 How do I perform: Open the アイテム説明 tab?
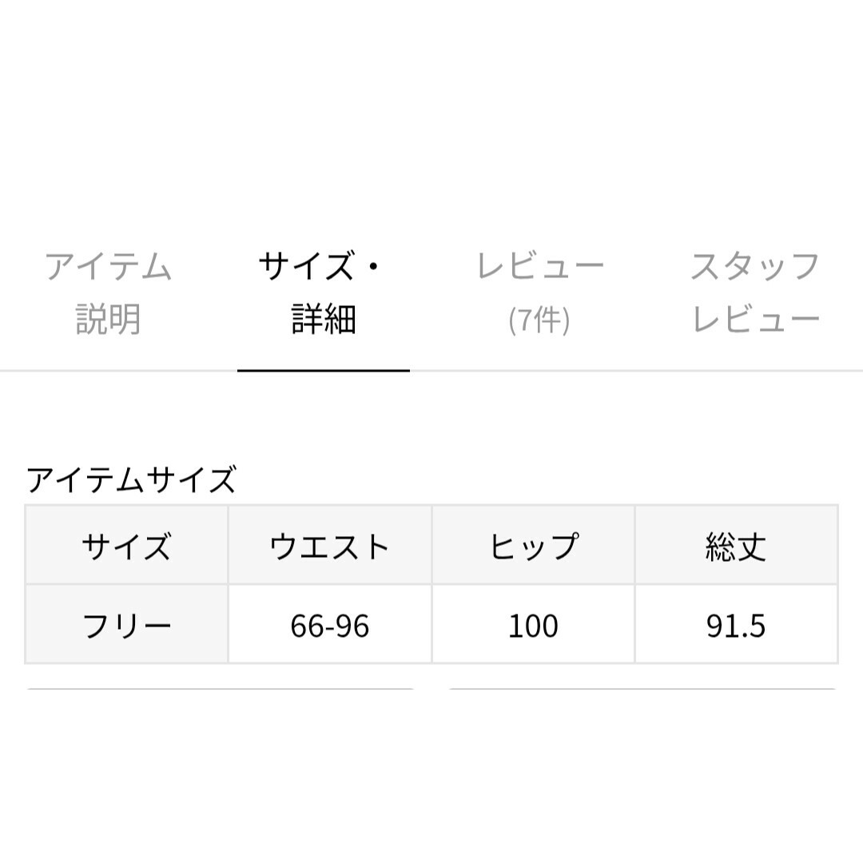108,292
